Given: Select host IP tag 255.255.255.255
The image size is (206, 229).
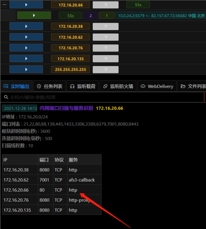Looking at the screenshot, I should (x=71, y=70).
